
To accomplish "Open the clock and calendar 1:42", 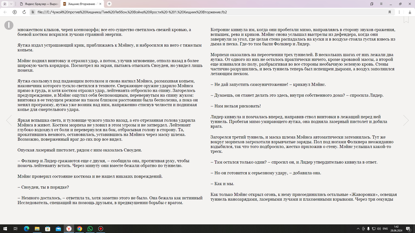I will click(x=396, y=229).
